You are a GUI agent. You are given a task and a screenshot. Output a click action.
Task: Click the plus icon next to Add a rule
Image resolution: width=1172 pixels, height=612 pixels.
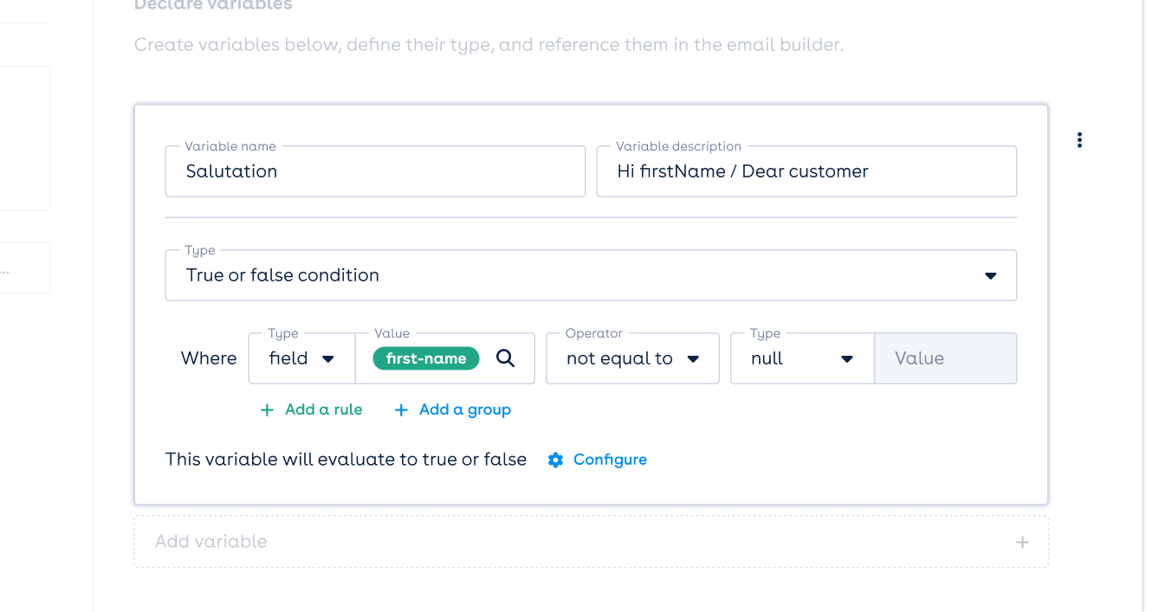[267, 410]
